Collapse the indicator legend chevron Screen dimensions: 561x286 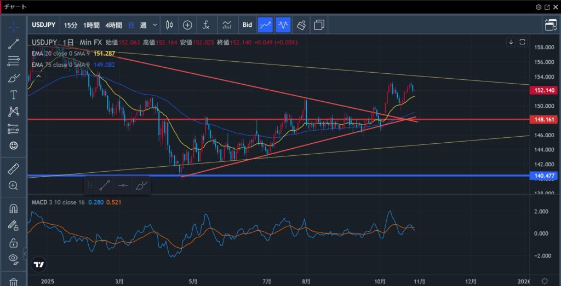(x=511, y=42)
